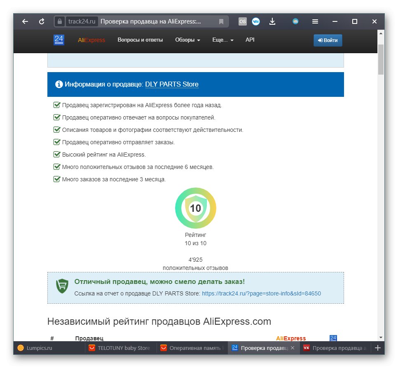
Task: Open the browser hamburger menu
Action: 315,21
